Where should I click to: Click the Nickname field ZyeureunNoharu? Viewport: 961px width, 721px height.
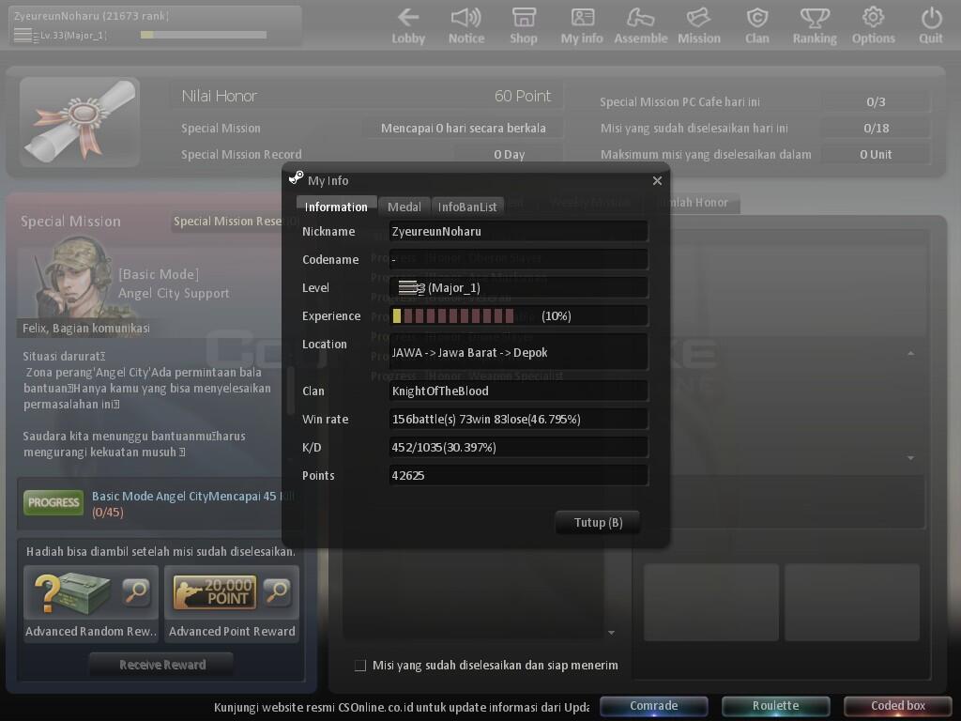518,232
